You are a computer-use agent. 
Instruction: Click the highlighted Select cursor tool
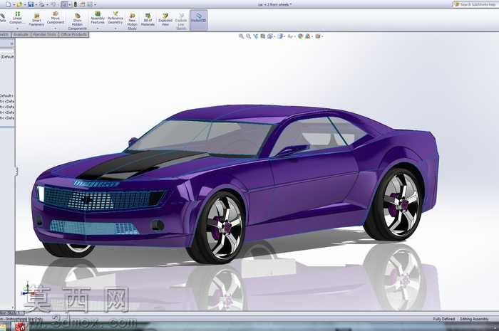click(65, 4)
